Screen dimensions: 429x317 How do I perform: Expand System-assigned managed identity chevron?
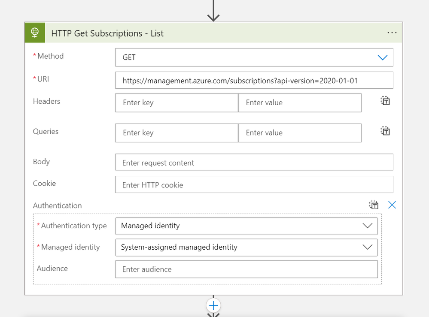pos(368,247)
